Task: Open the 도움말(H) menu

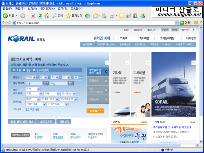Action: click(x=76, y=9)
